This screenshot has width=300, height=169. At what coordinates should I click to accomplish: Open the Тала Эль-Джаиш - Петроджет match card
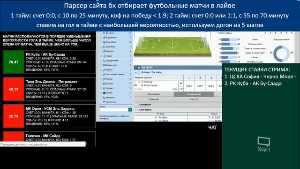pyautogui.click(x=49, y=89)
